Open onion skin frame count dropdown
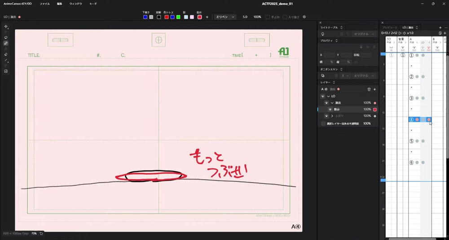 345,76
